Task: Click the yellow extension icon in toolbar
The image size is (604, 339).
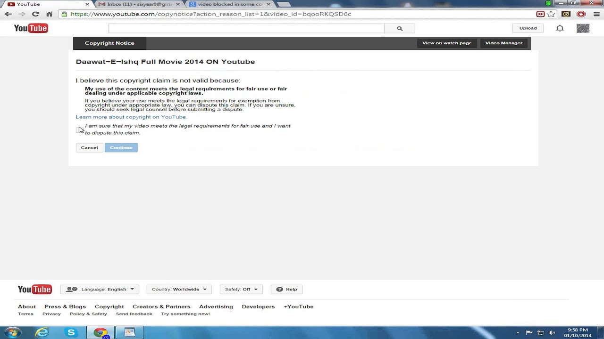Action: tap(566, 14)
